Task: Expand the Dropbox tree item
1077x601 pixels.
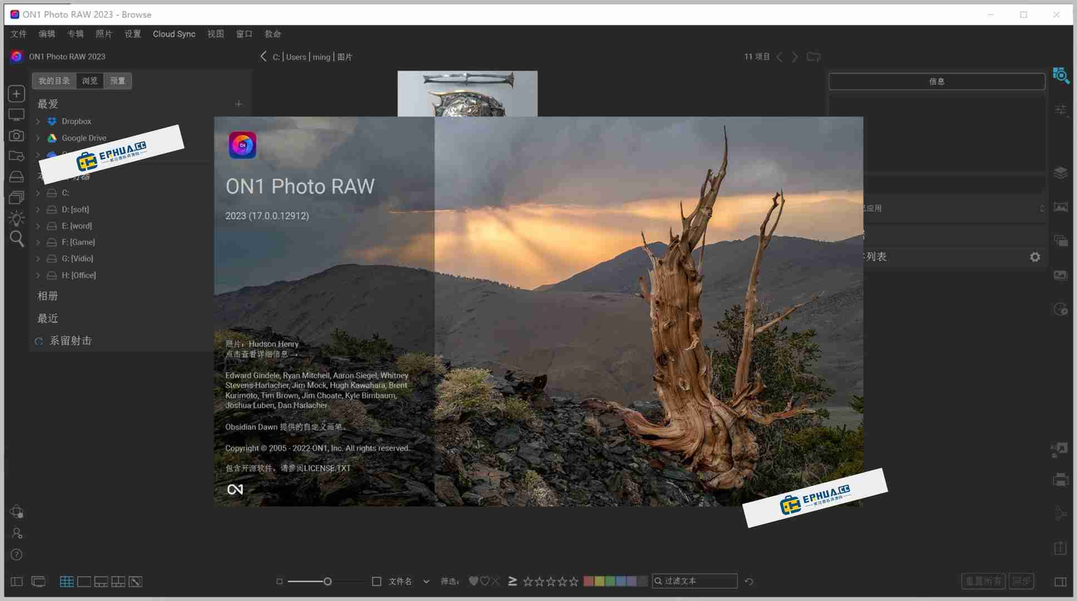Action: (x=38, y=121)
